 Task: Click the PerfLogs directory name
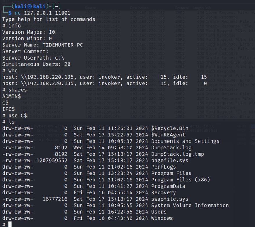tap(164, 167)
